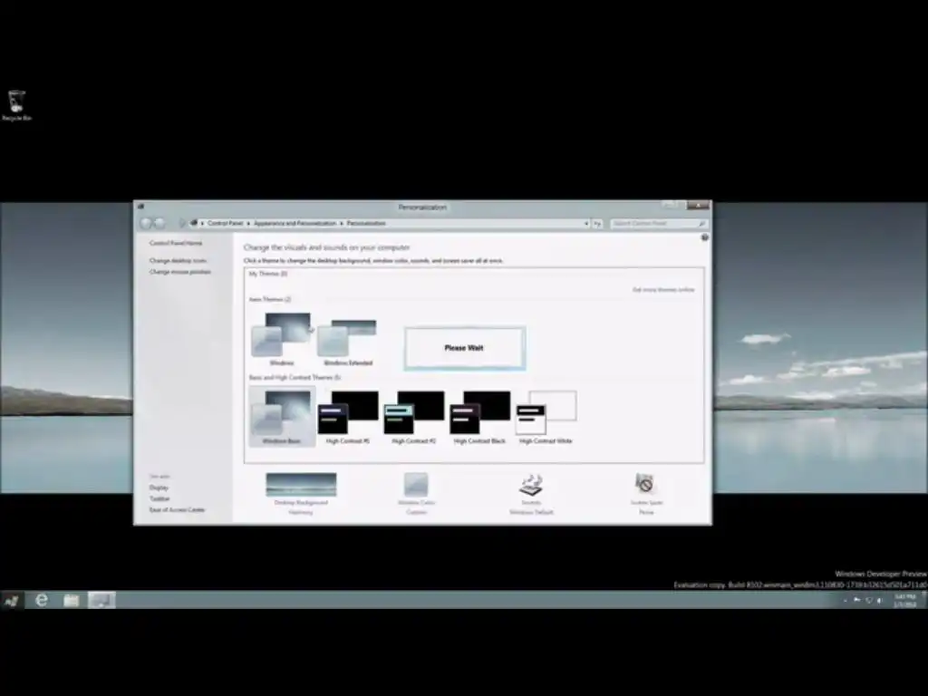Screen dimensions: 928x696
Task: Open Ease of Access Center link
Action: (177, 509)
